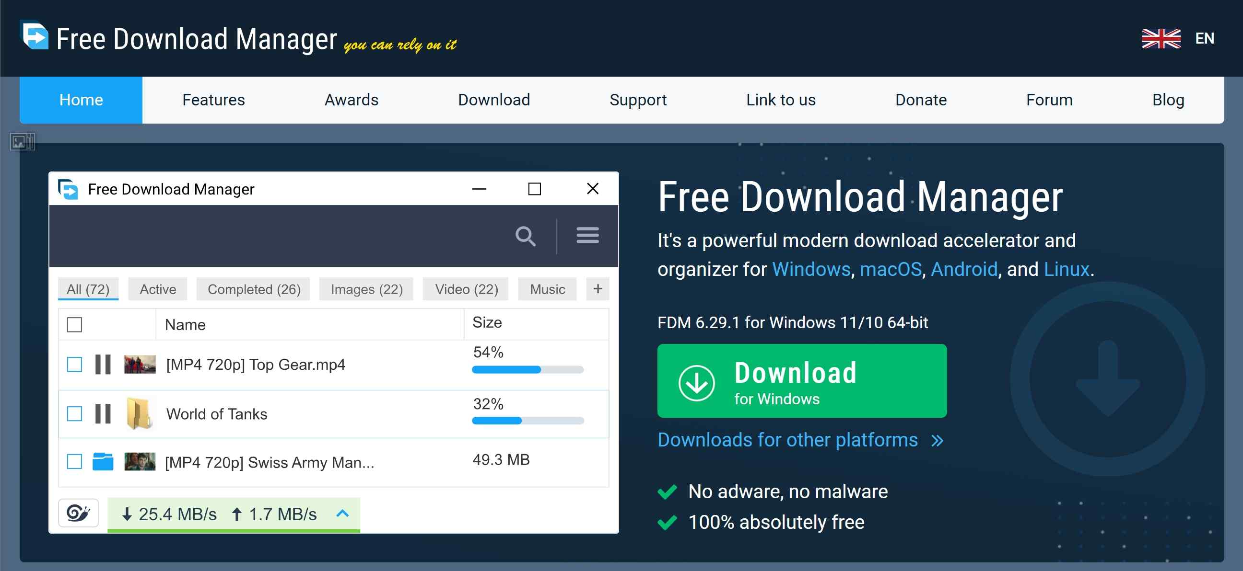Click the 49.3 MB size value
Image resolution: width=1243 pixels, height=571 pixels.
(x=501, y=460)
